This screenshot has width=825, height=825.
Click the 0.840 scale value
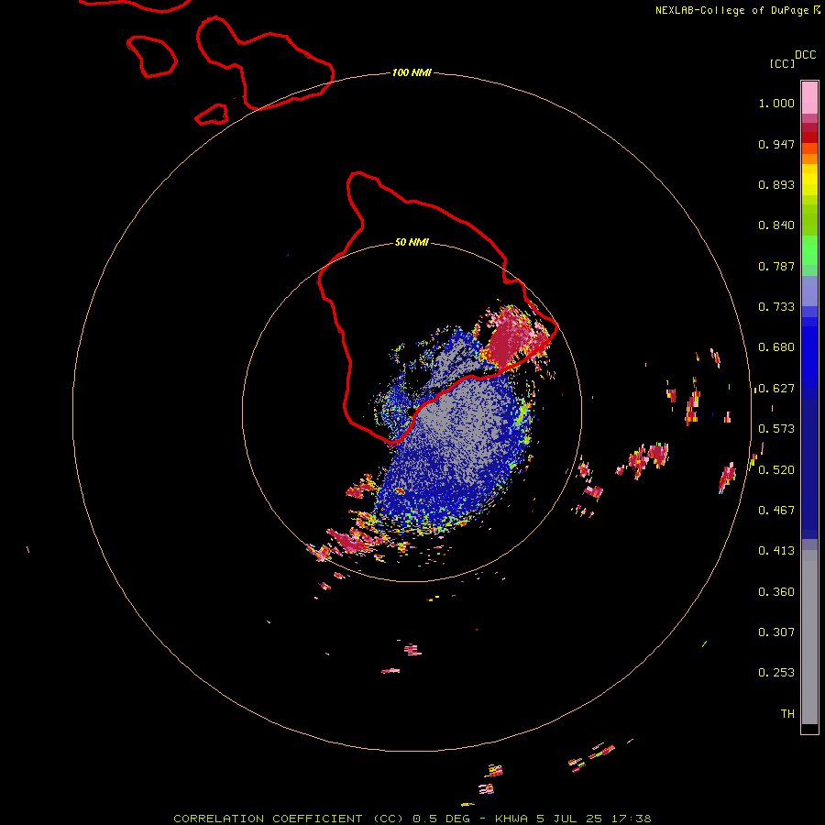click(776, 225)
